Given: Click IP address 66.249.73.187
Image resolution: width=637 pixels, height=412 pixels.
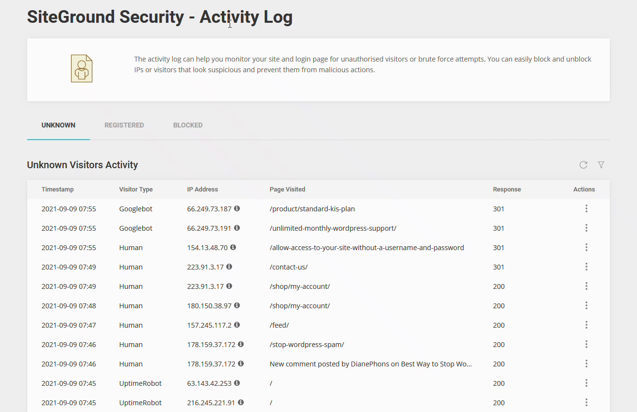Looking at the screenshot, I should pos(209,209).
